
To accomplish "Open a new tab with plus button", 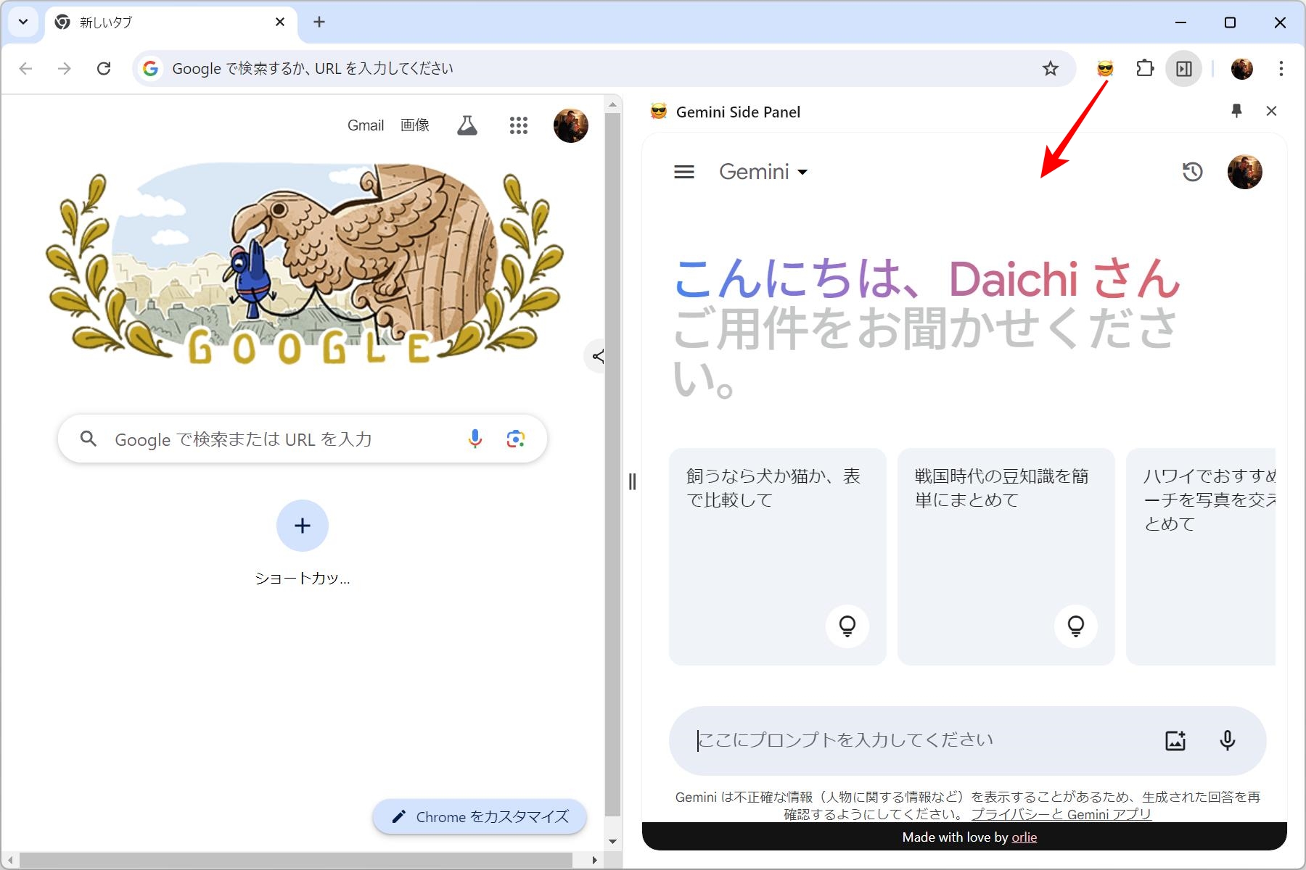I will tap(319, 22).
